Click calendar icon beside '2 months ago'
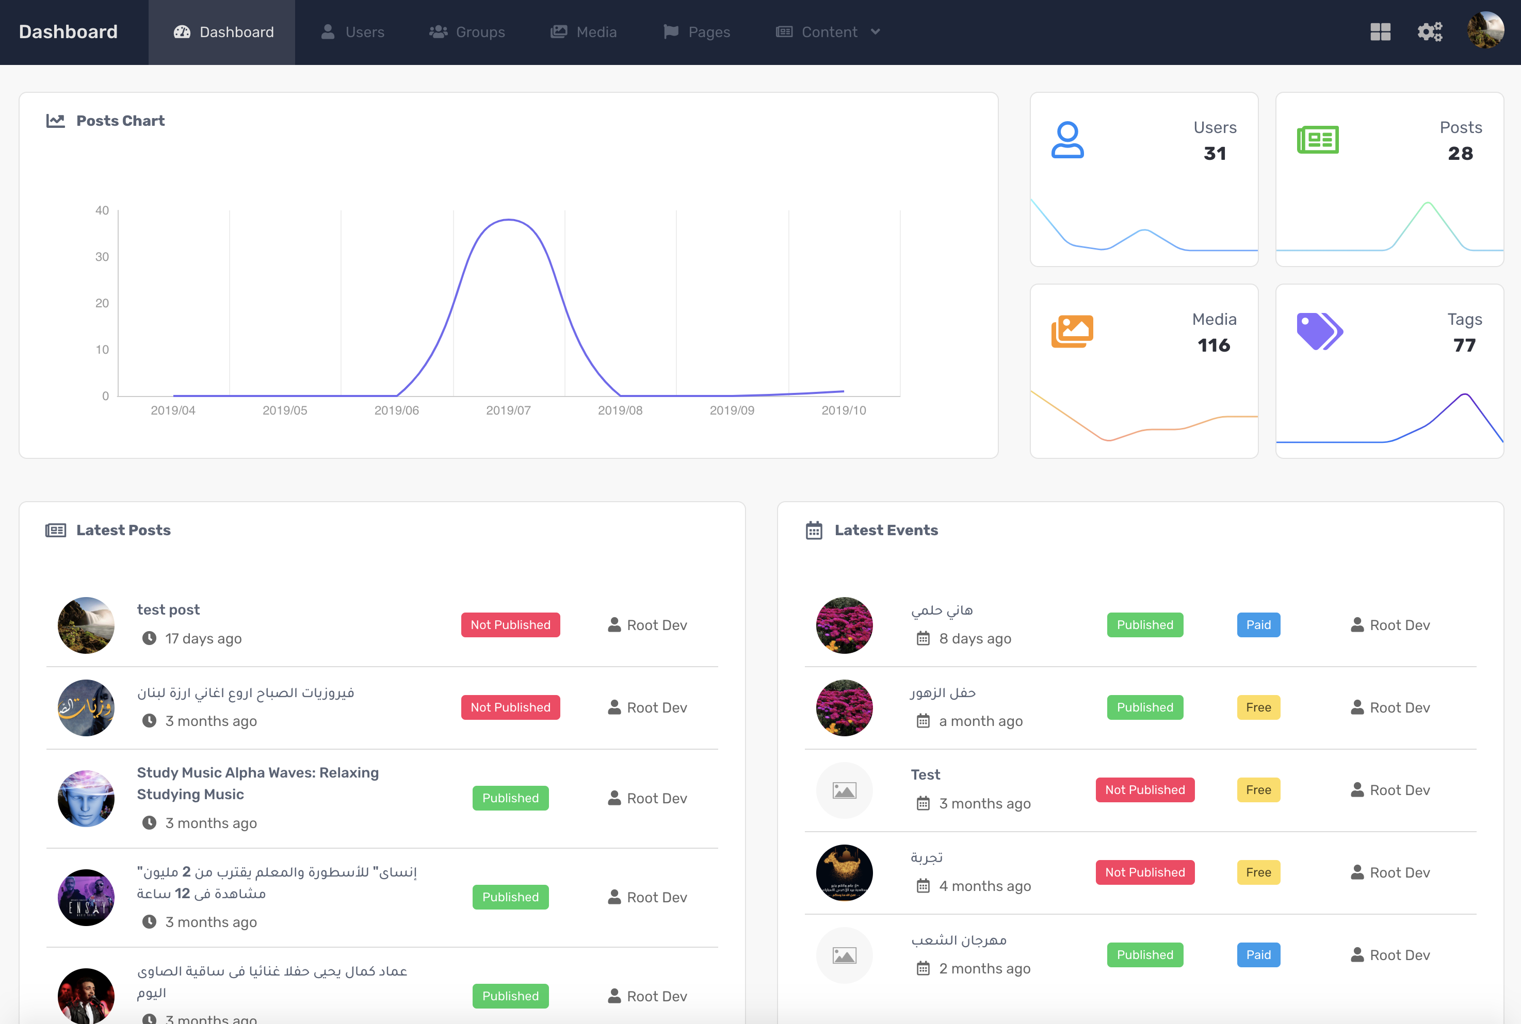Image resolution: width=1521 pixels, height=1024 pixels. (x=923, y=968)
